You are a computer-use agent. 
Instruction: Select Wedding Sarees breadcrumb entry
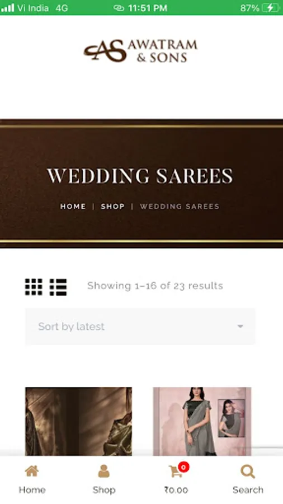coord(180,206)
